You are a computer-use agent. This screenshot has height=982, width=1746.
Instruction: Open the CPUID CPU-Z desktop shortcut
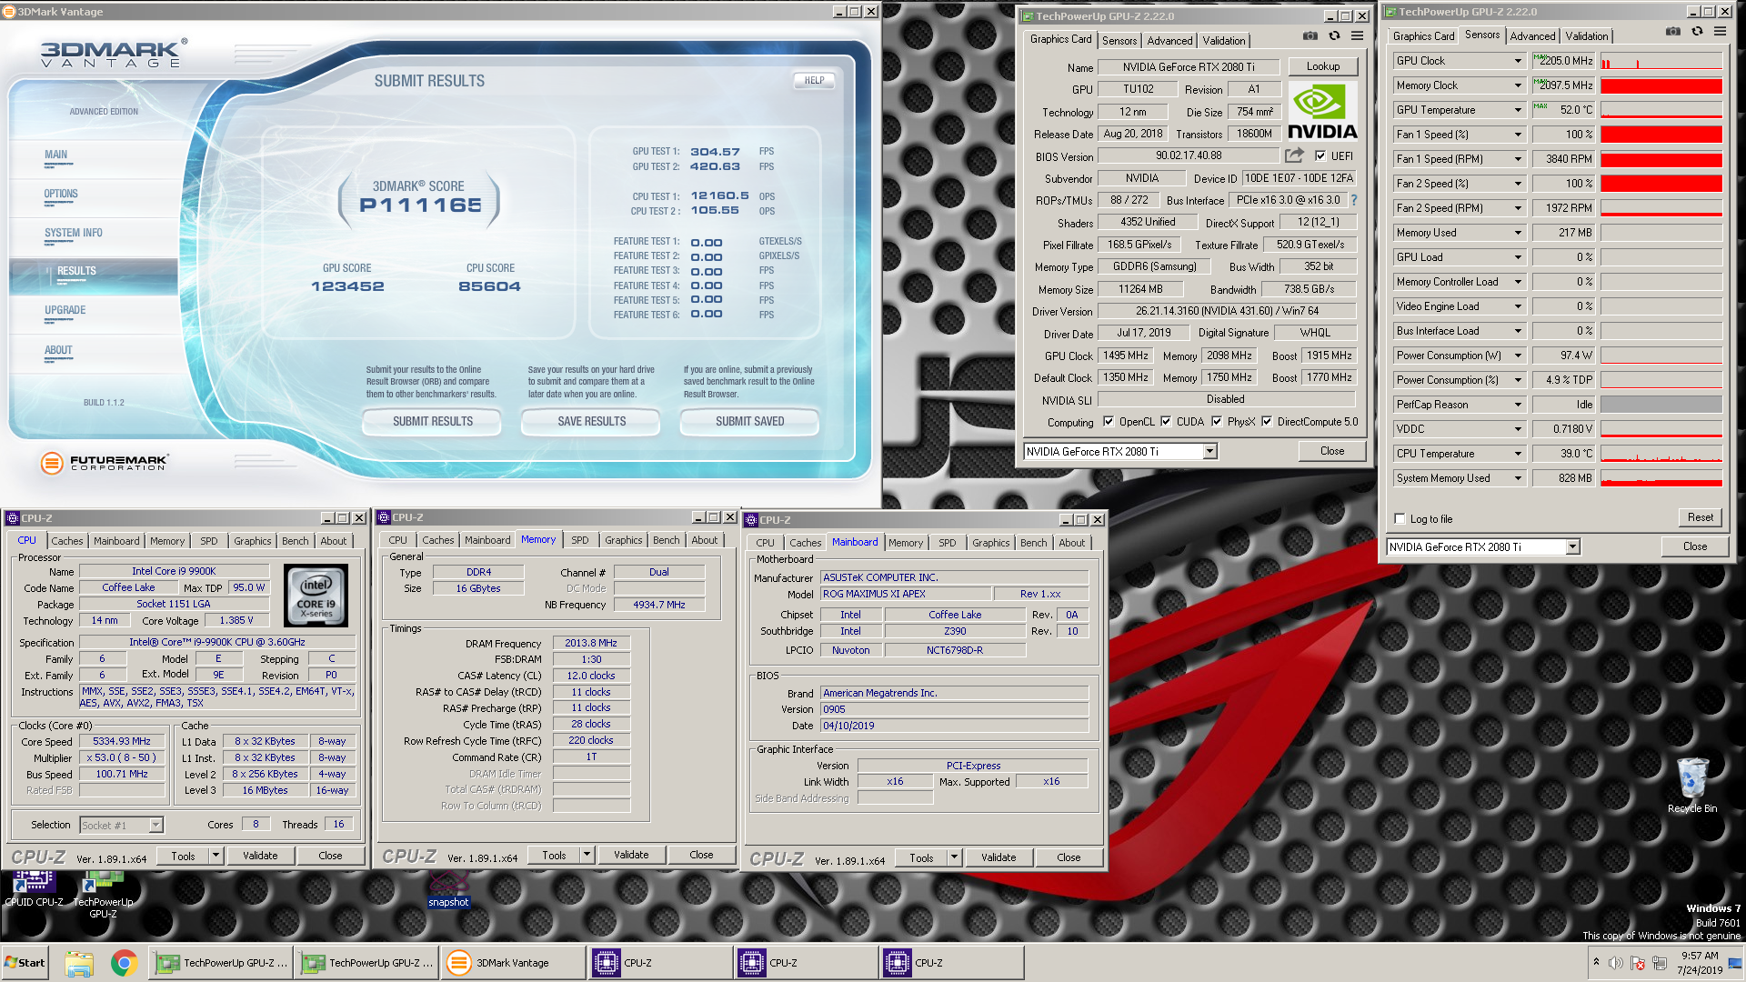(34, 889)
